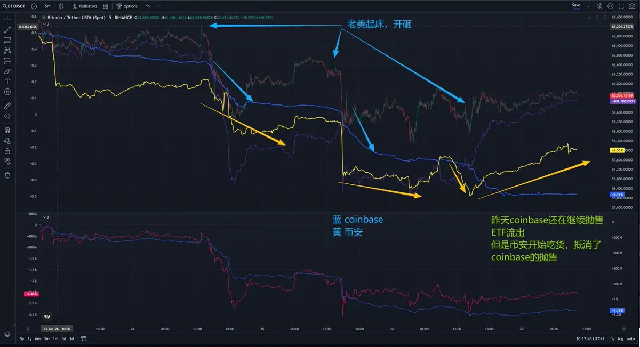The width and height of the screenshot is (640, 347).
Task: Open the Options menu
Action: pyautogui.click(x=126, y=6)
